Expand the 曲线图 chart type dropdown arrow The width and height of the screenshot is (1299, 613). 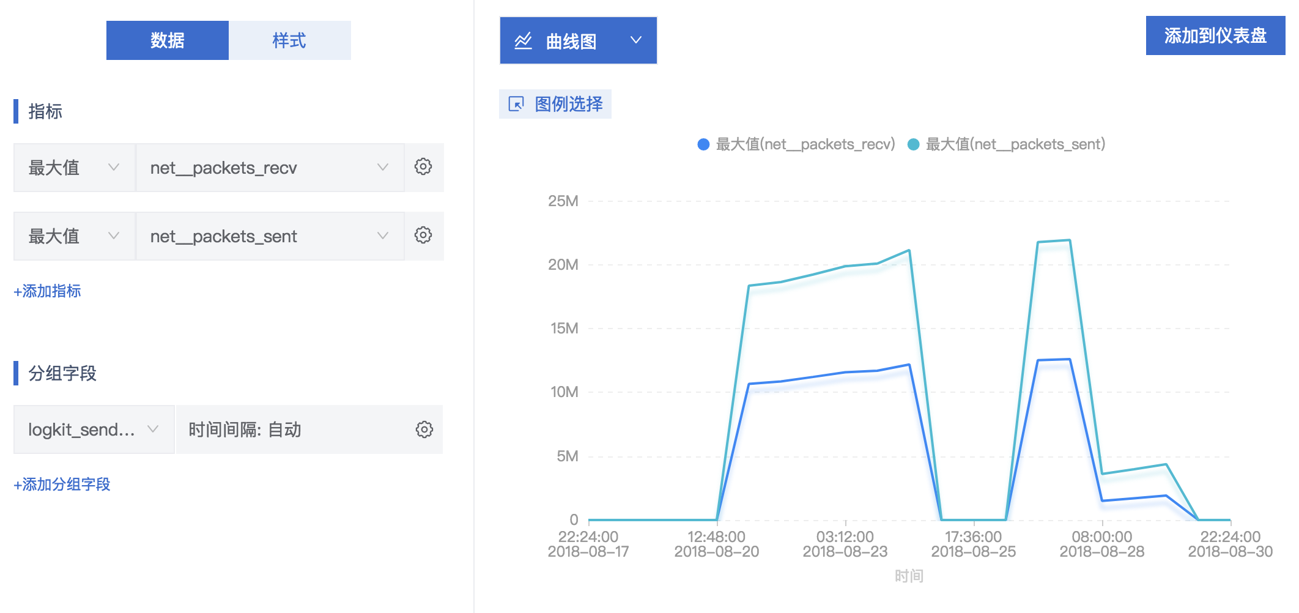(636, 40)
